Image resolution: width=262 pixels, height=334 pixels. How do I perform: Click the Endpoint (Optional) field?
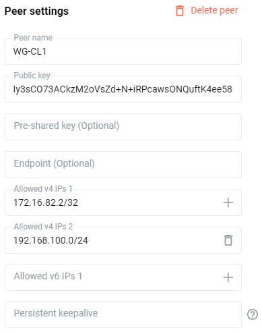[123, 165]
